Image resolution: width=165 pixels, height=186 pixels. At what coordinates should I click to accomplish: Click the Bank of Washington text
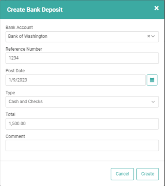pyautogui.click(x=28, y=36)
